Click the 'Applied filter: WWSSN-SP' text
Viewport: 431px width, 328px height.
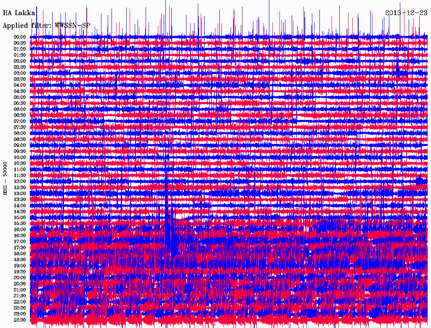46,26
